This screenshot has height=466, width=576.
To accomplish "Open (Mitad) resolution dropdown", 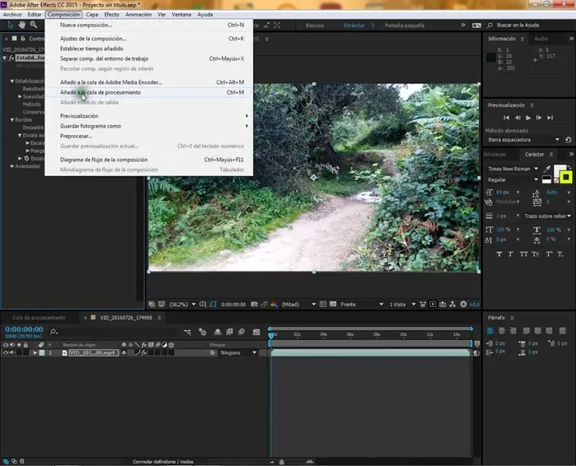I will click(x=298, y=304).
